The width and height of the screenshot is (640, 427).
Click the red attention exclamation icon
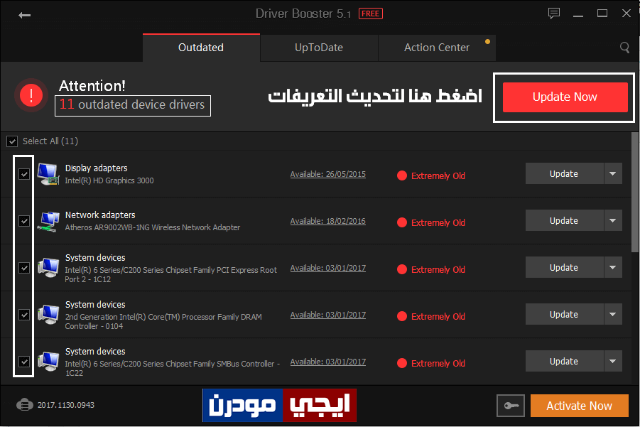click(31, 95)
